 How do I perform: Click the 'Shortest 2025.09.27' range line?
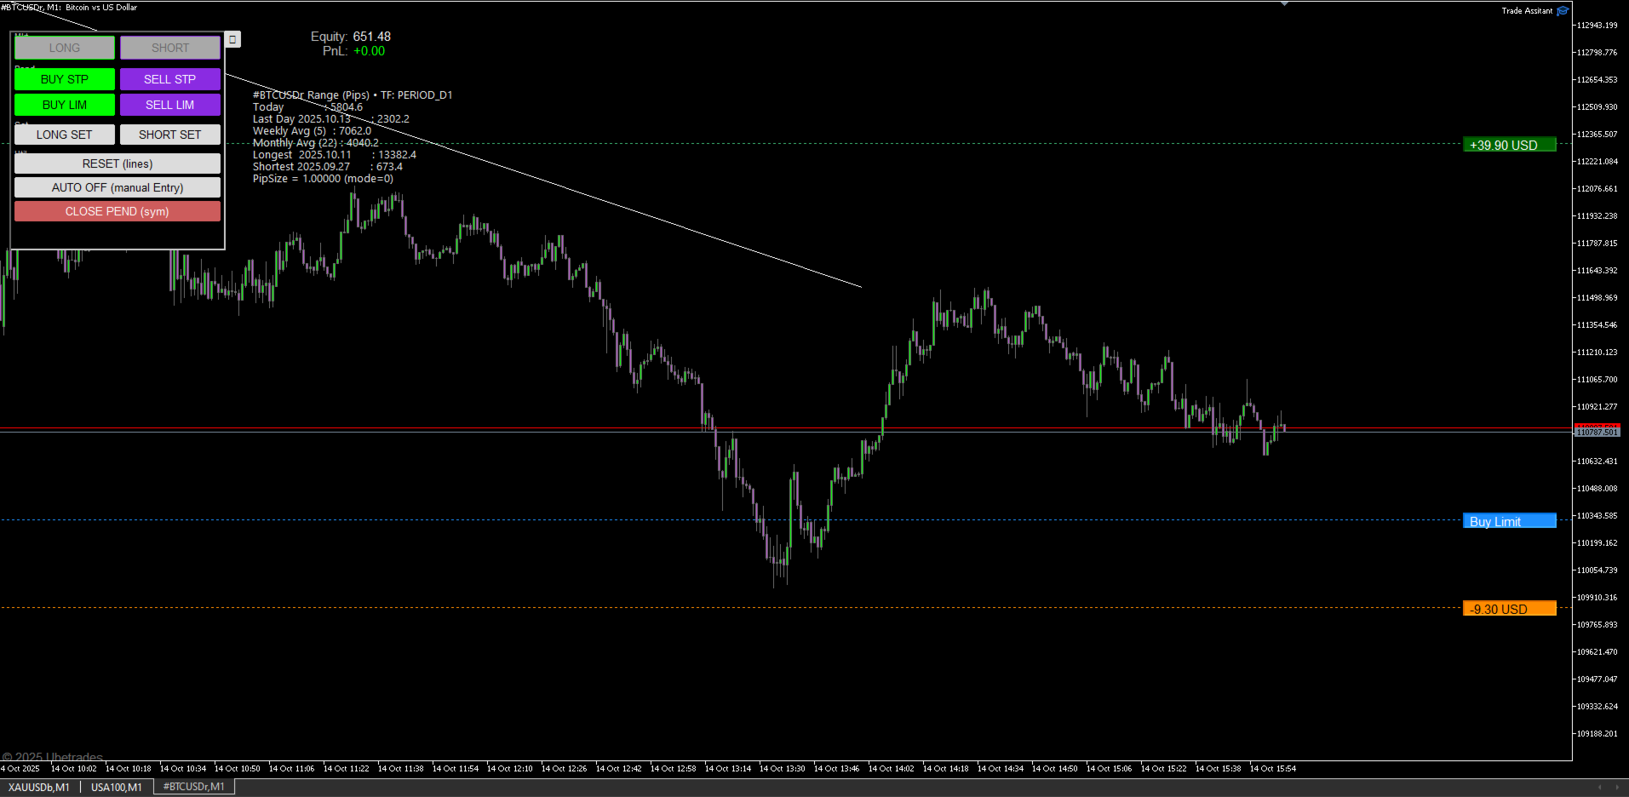[x=328, y=167]
